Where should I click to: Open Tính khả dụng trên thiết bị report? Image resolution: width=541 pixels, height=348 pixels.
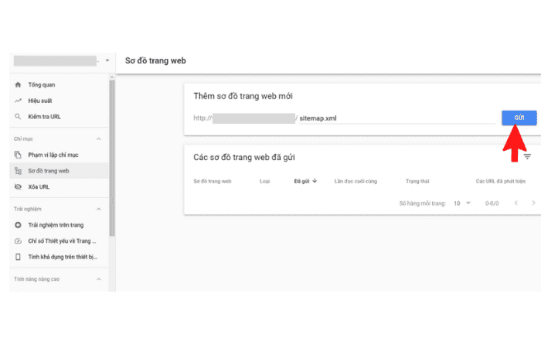tap(59, 257)
